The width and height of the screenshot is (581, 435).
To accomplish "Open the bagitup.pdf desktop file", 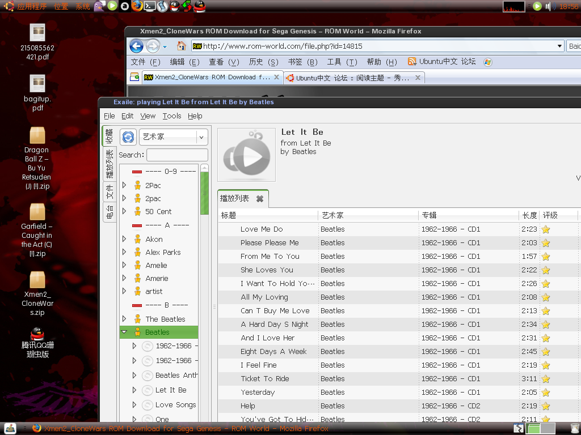I will point(37,93).
